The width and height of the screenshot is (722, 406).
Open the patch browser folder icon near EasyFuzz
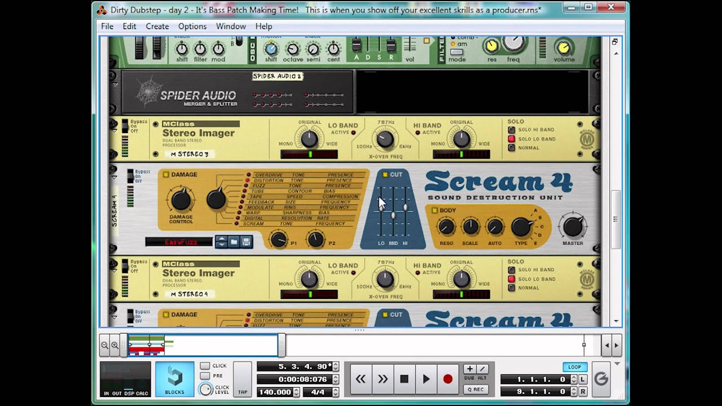tap(234, 242)
